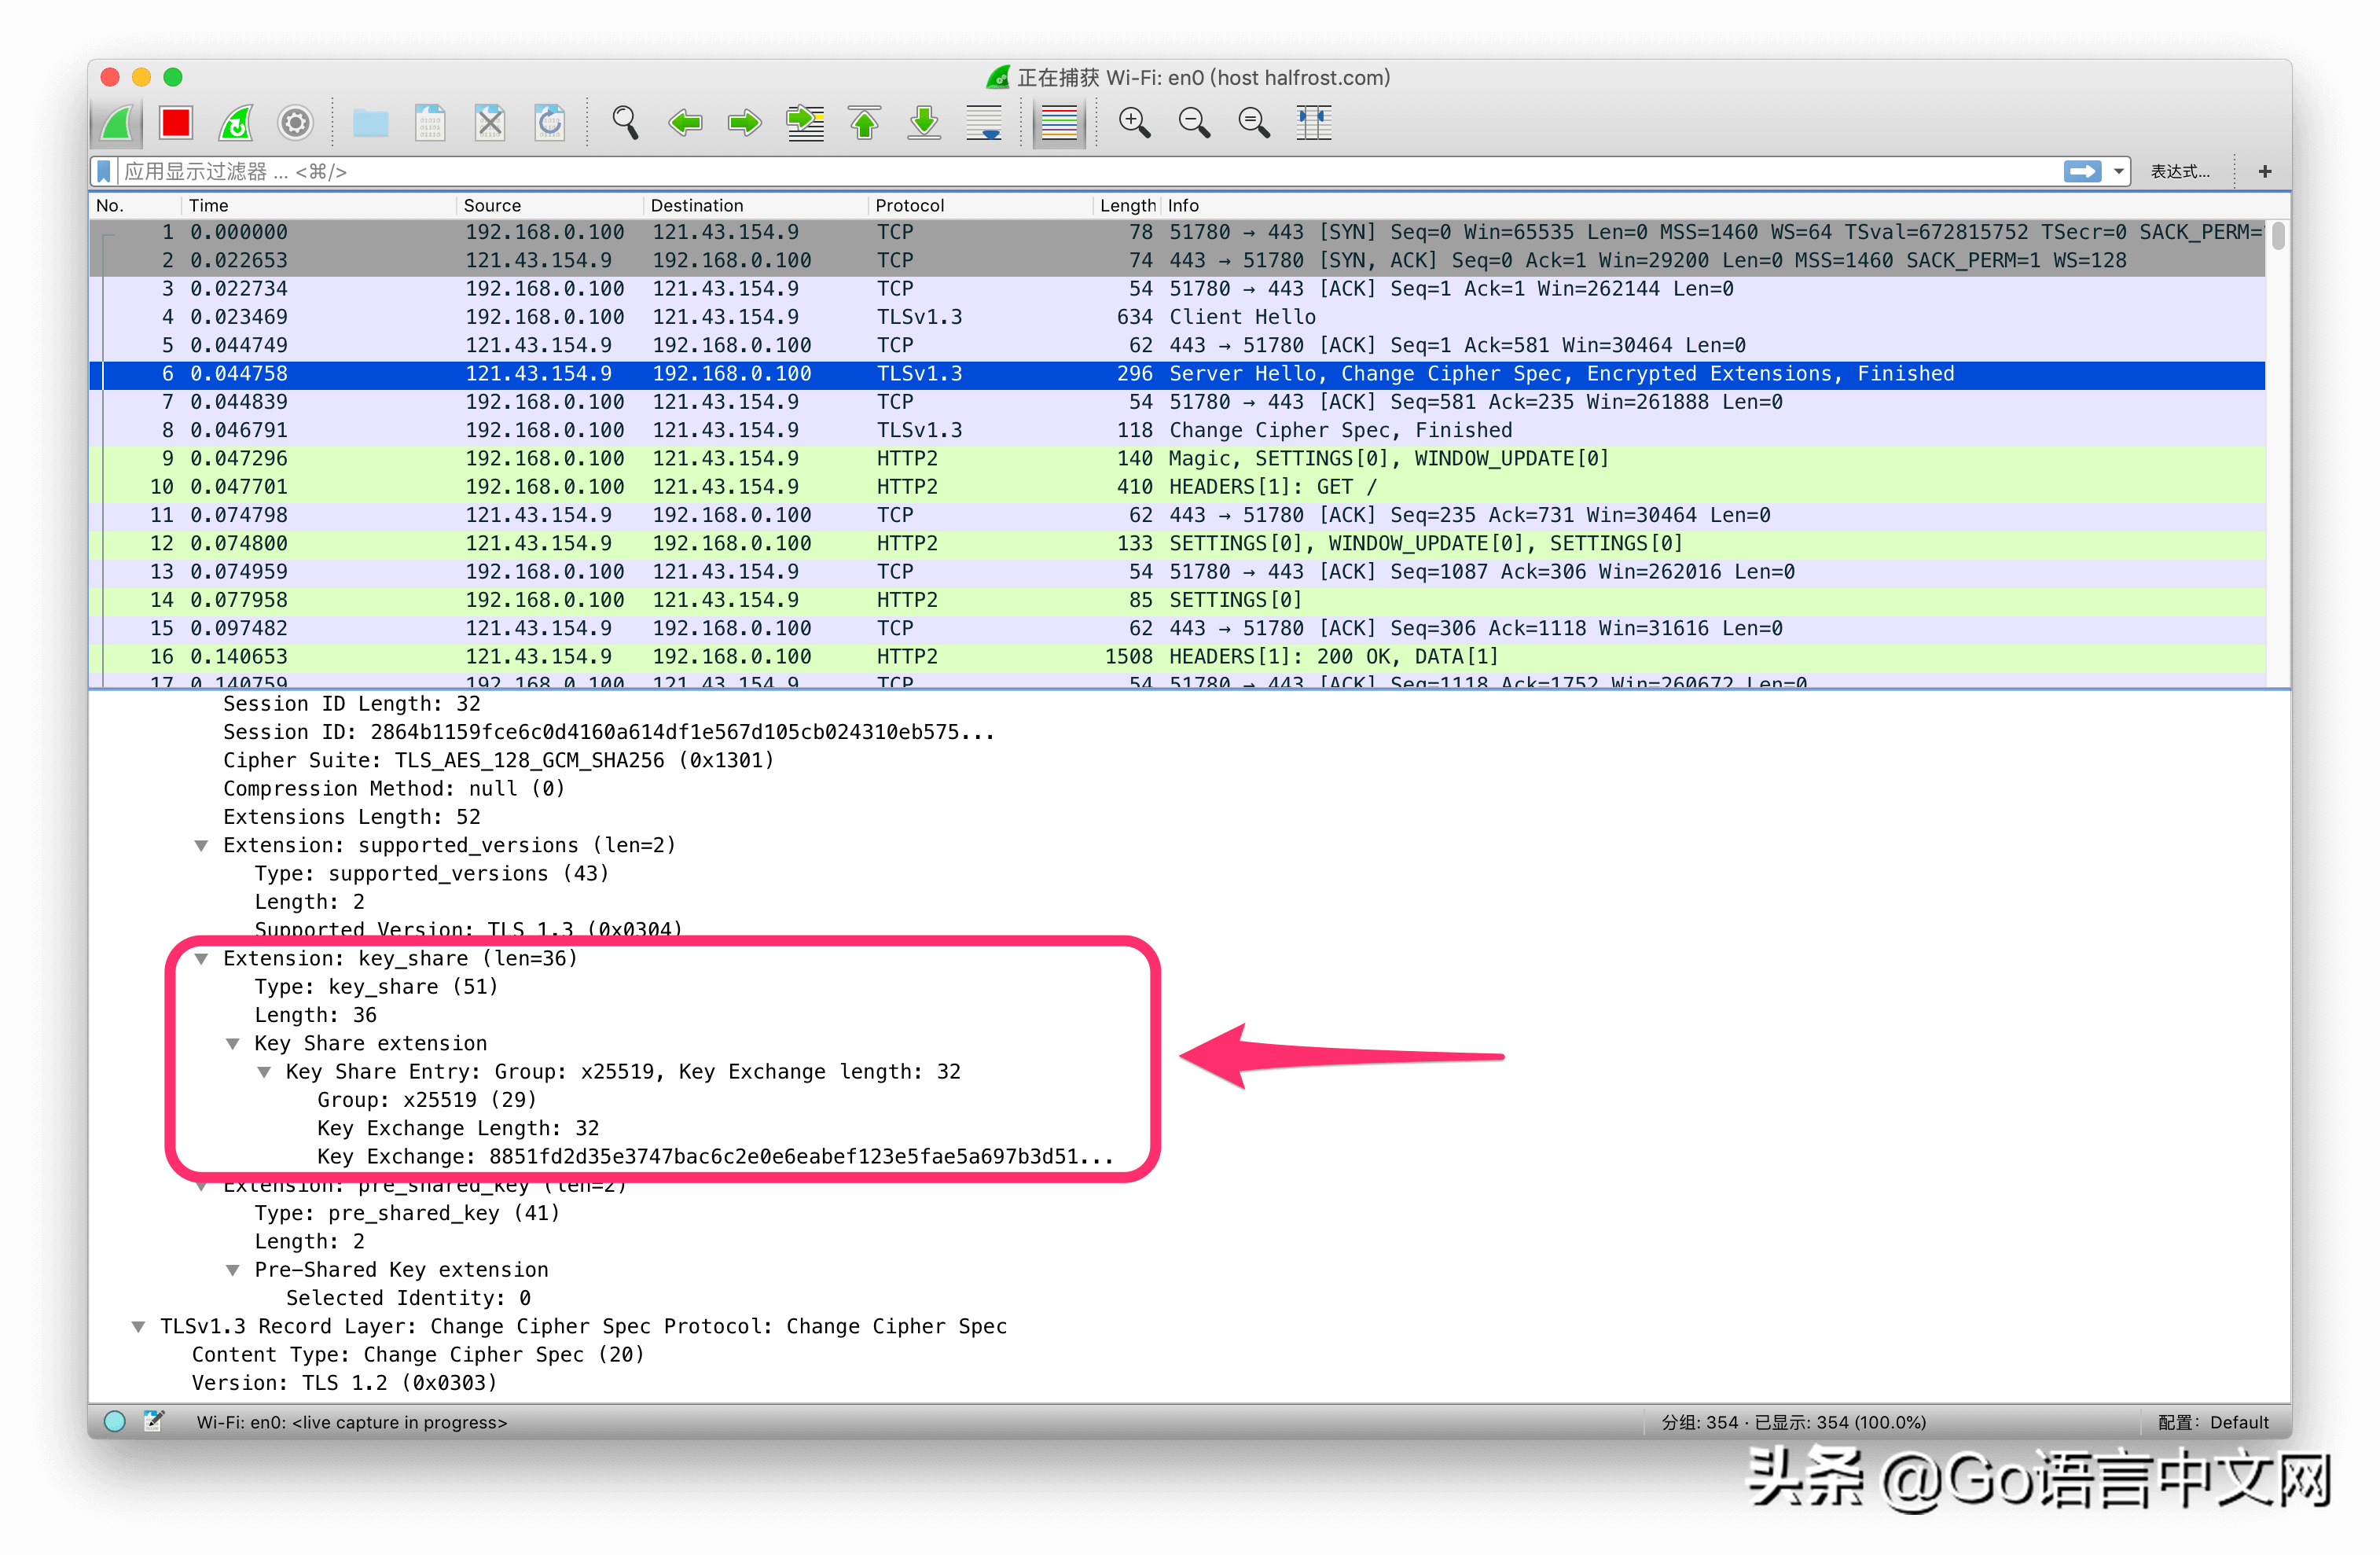Image resolution: width=2380 pixels, height=1555 pixels.
Task: Jump to the last packet icon
Action: (924, 123)
